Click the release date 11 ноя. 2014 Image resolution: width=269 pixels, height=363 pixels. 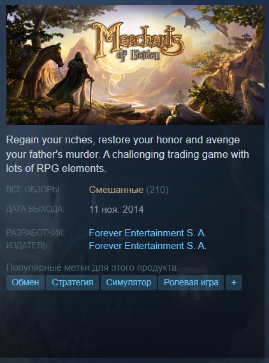tap(116, 210)
